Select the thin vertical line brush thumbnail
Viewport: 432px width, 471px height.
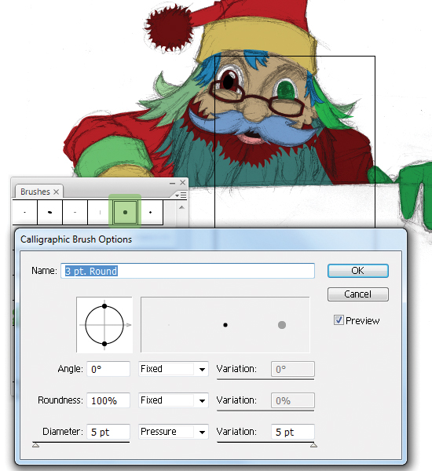click(x=100, y=213)
